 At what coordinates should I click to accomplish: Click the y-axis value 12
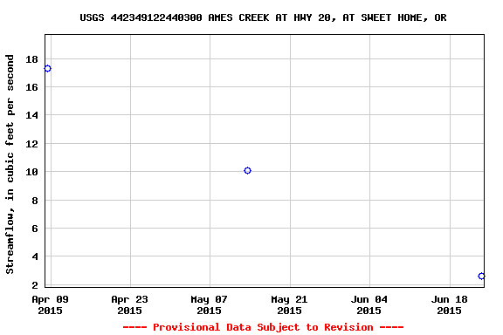31,144
